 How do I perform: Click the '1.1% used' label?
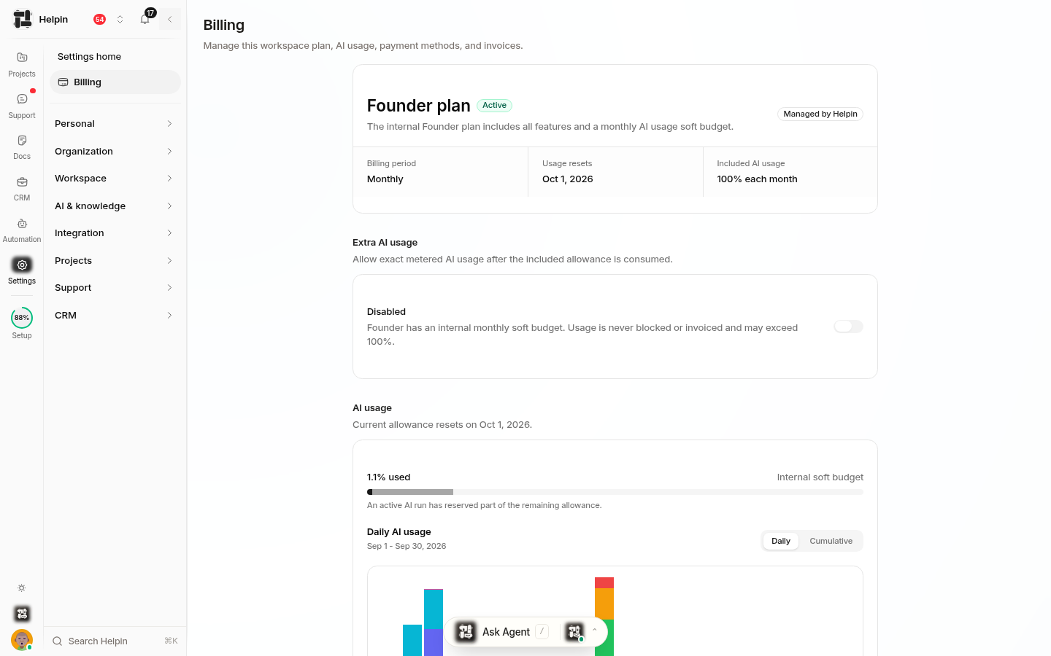pyautogui.click(x=388, y=477)
